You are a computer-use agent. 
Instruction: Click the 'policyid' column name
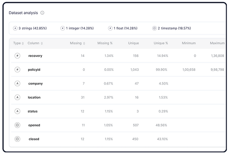(x=34, y=69)
